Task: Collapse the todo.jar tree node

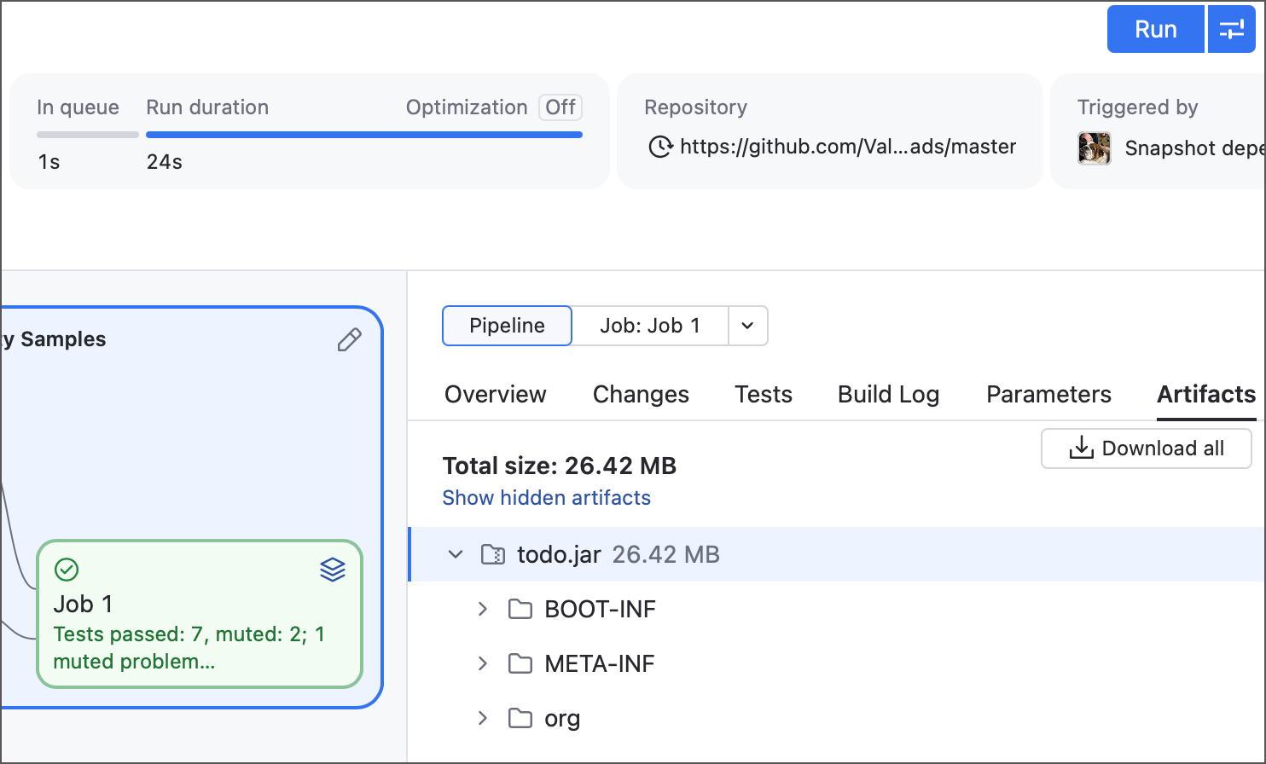Action: click(456, 555)
